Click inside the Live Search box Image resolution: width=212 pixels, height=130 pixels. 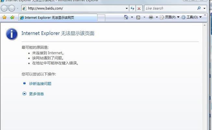click(x=170, y=8)
